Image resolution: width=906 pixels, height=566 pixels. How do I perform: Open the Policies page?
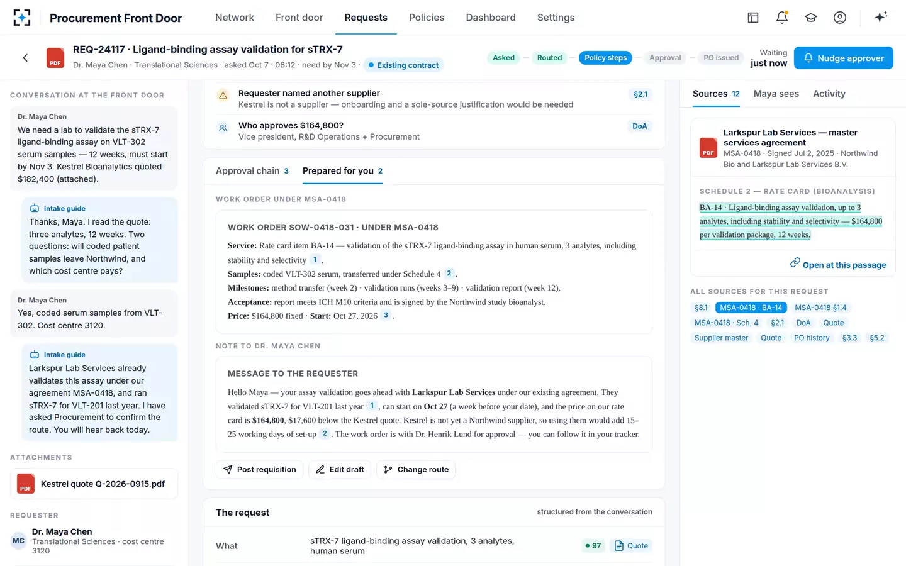[427, 18]
